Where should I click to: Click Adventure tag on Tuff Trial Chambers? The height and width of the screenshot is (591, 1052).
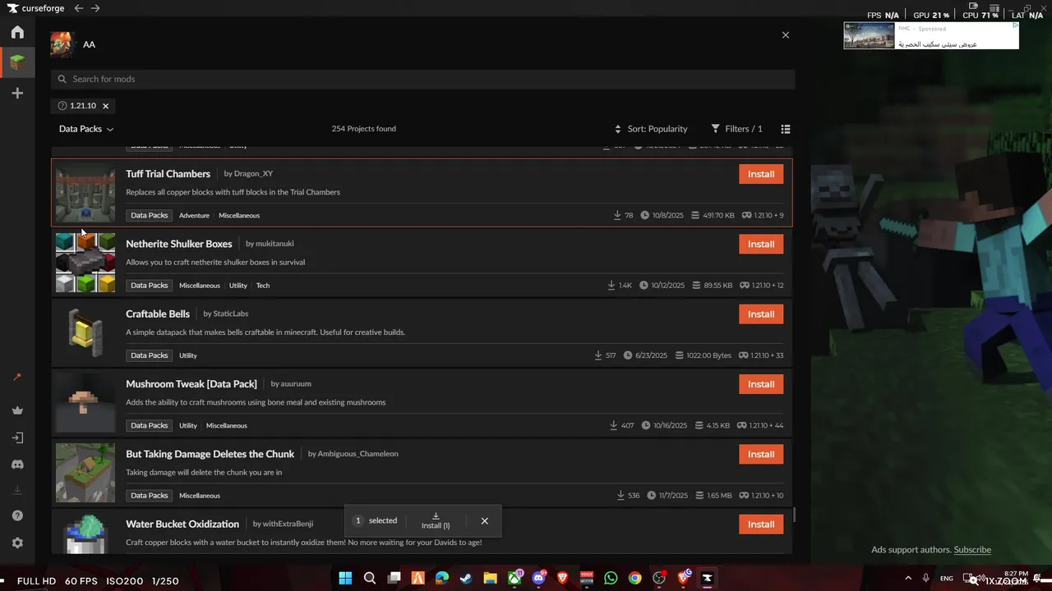(x=194, y=216)
